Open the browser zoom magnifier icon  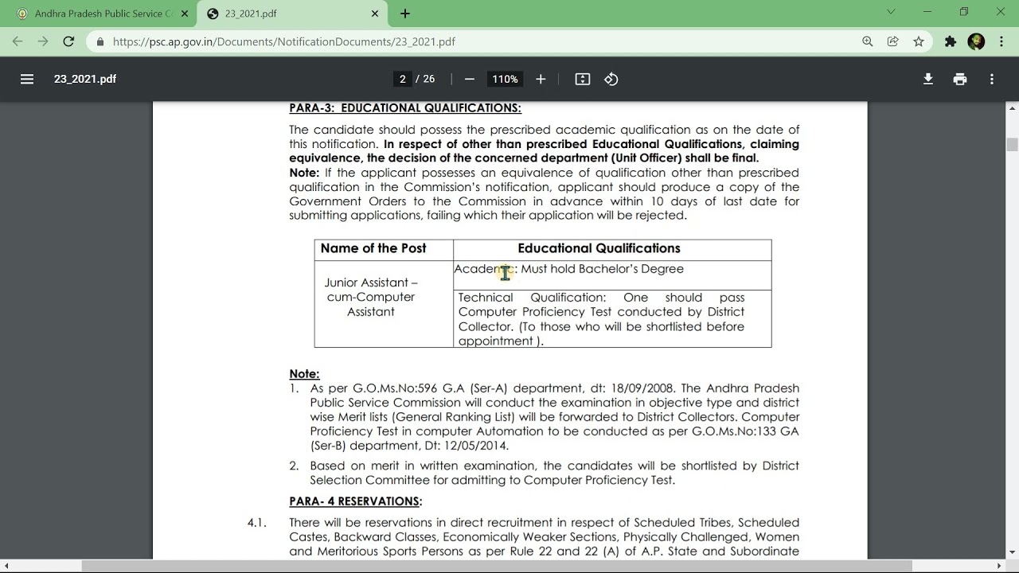click(868, 41)
